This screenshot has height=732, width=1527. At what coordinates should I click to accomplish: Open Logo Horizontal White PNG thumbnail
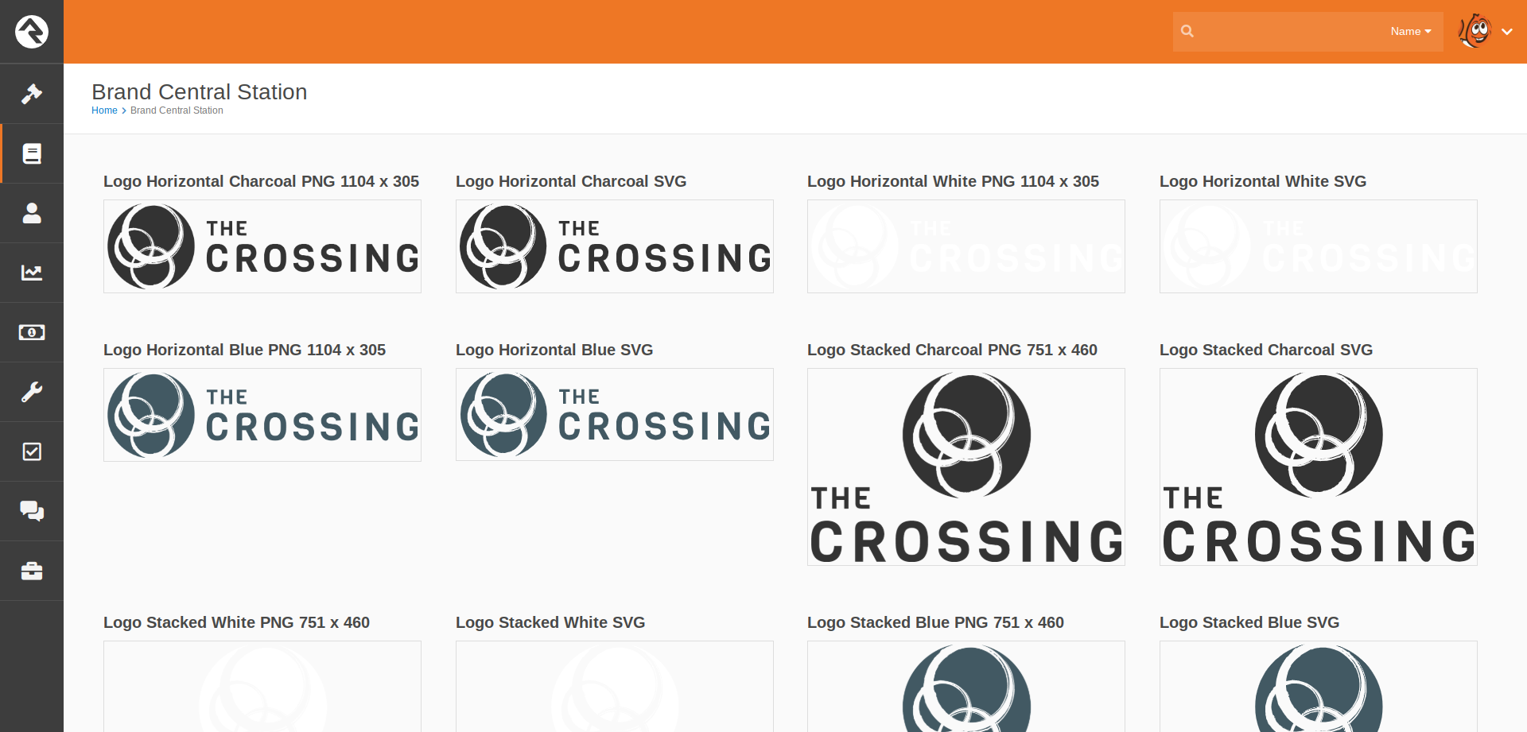[966, 246]
